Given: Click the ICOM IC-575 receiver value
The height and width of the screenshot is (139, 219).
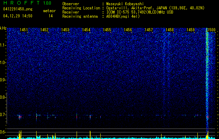Looking at the screenshot, I should (x=140, y=12).
